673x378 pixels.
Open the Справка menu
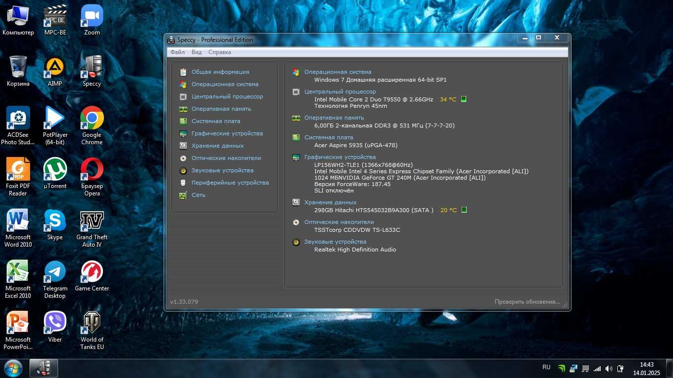[220, 52]
